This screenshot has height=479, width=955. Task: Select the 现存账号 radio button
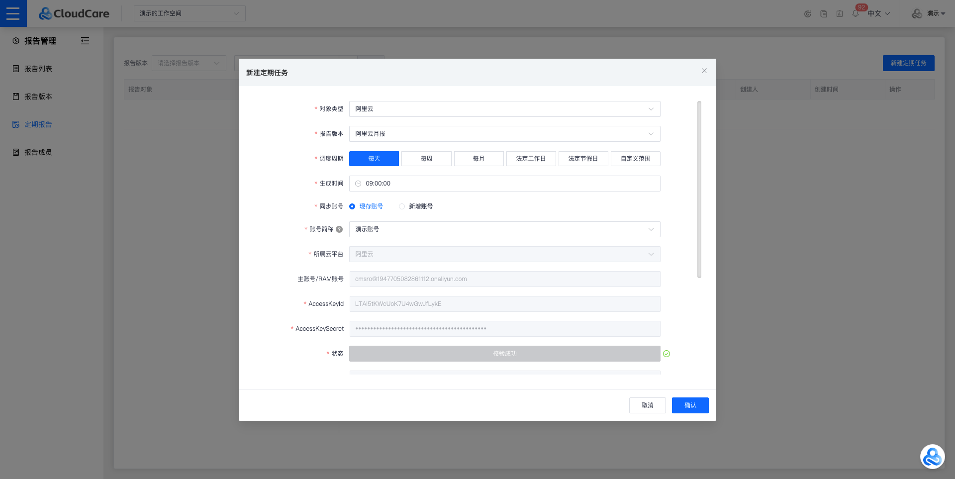(352, 206)
